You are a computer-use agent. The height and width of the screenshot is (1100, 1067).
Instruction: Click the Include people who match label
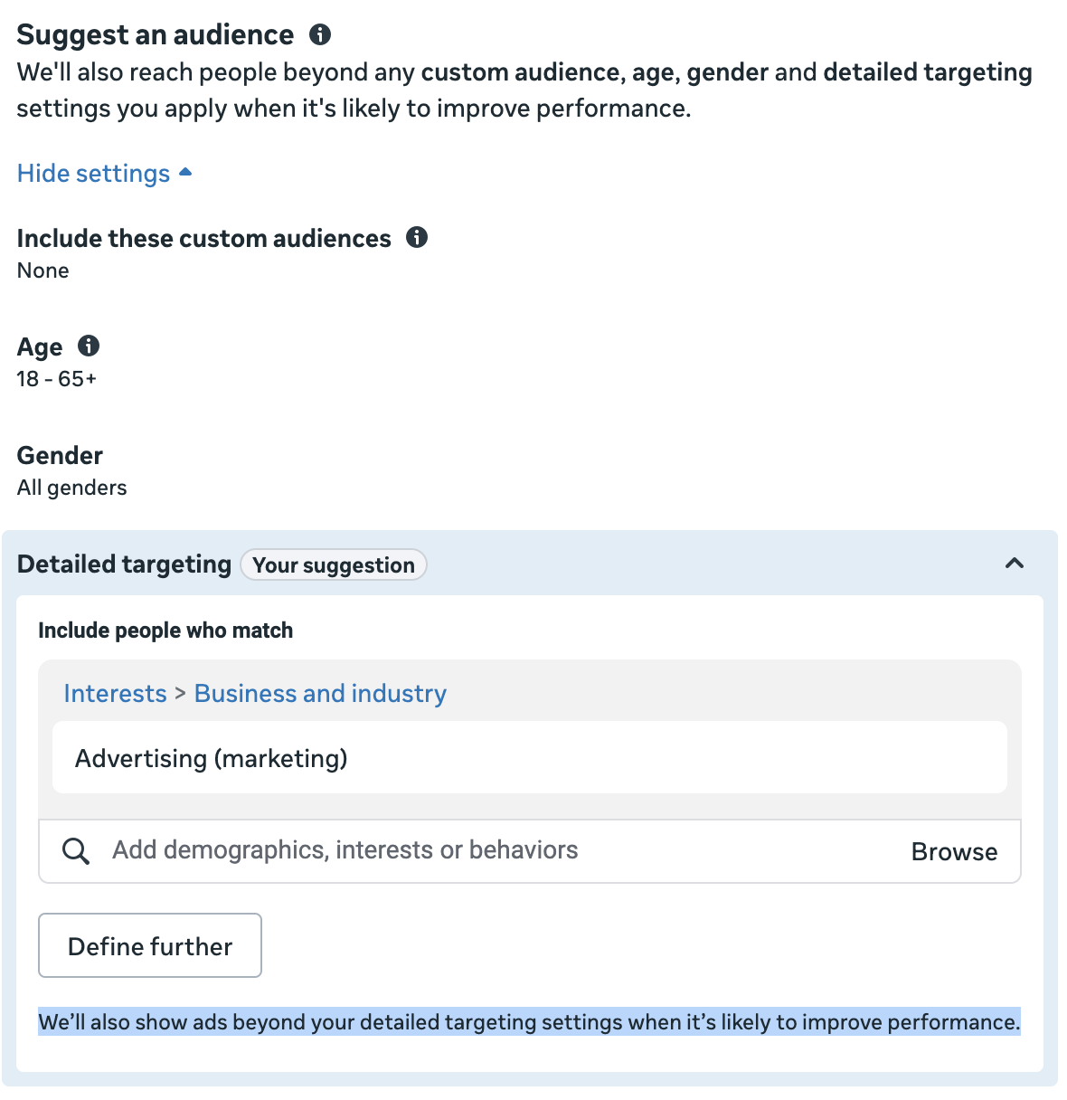coord(165,631)
